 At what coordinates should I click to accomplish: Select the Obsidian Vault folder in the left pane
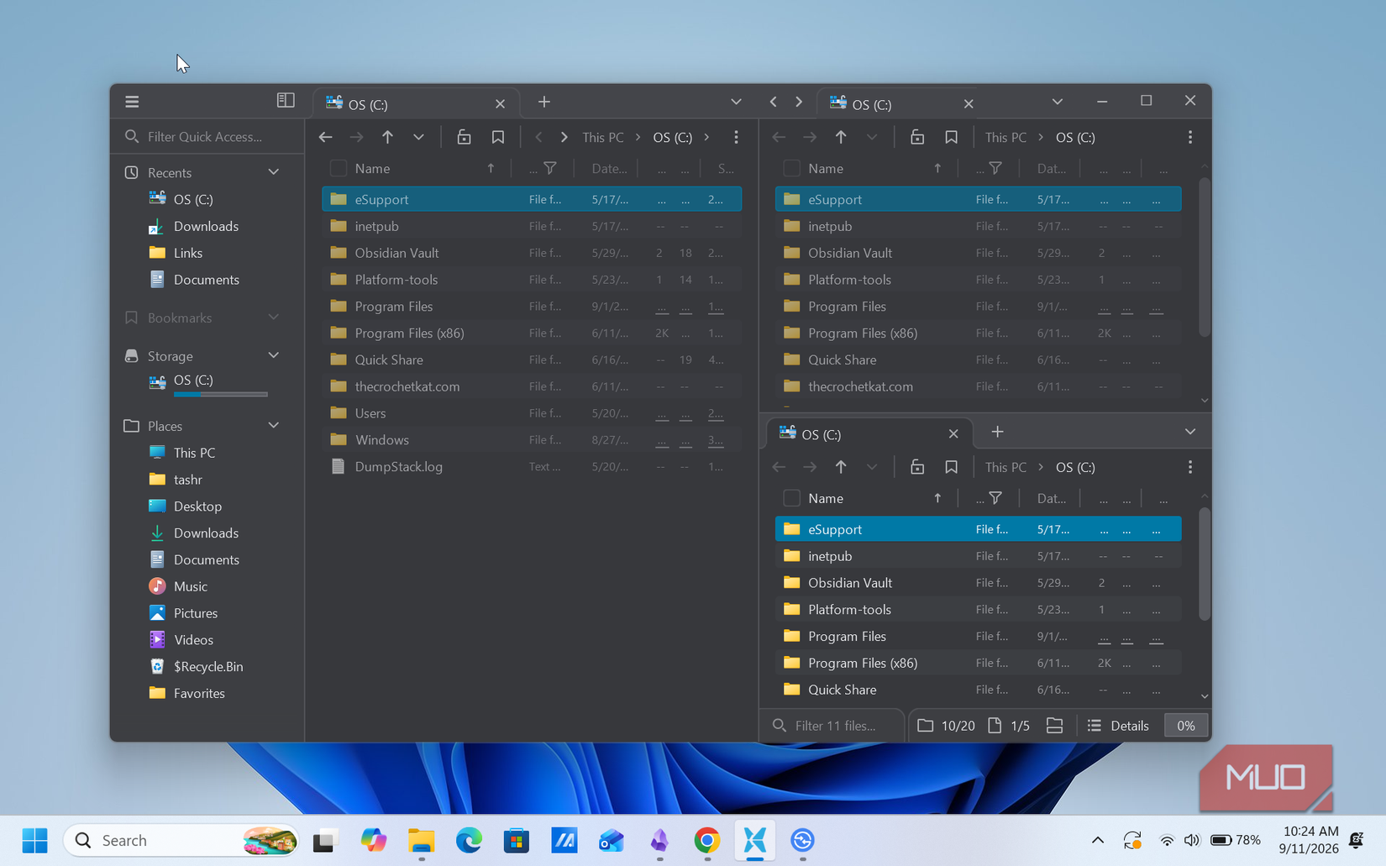(x=532, y=253)
